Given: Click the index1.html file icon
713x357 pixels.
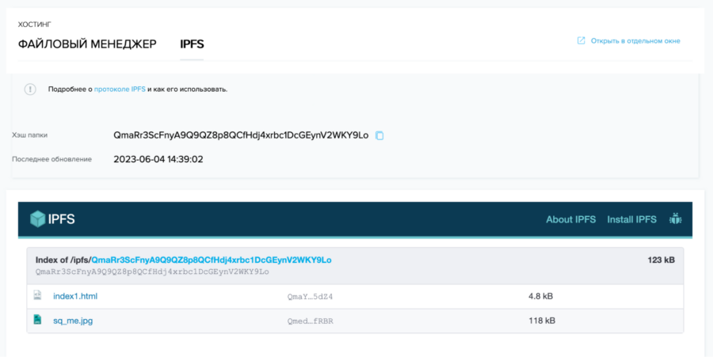Looking at the screenshot, I should (37, 295).
